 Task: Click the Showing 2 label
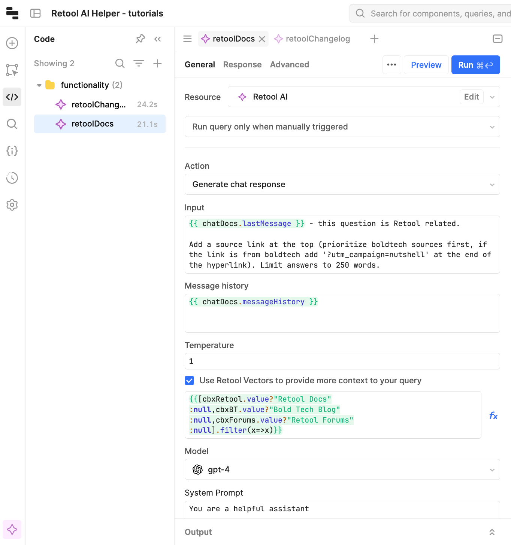(x=54, y=63)
